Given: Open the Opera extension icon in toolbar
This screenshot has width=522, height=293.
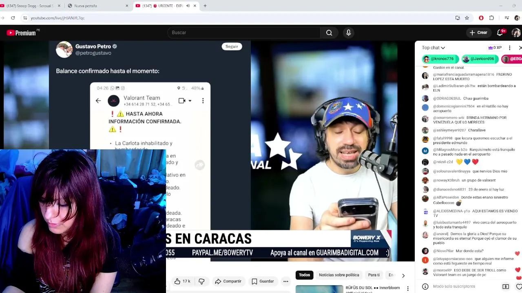Looking at the screenshot, I should pyautogui.click(x=481, y=18).
